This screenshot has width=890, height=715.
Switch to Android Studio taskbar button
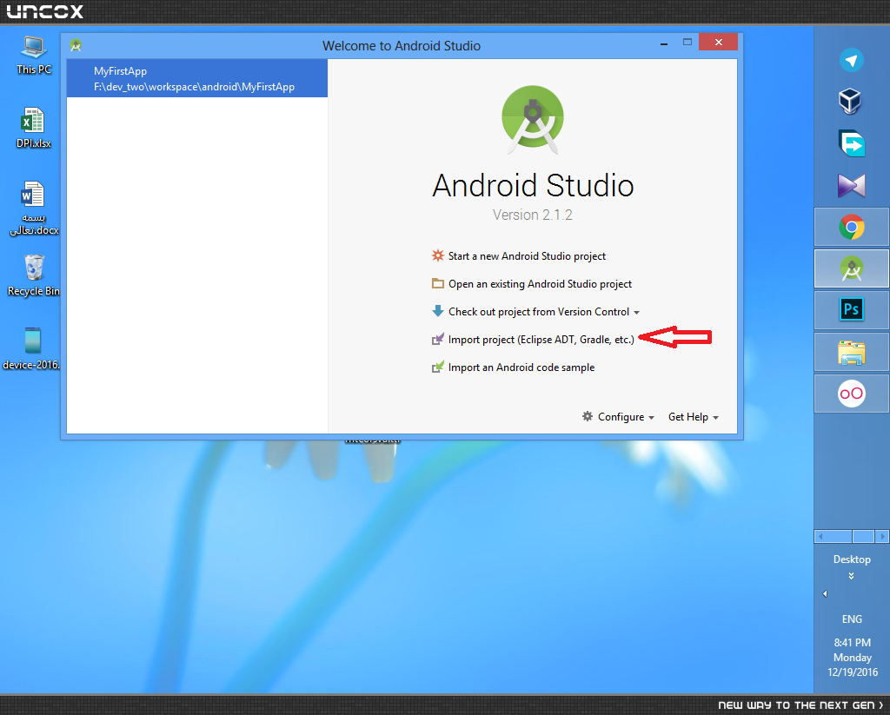(x=852, y=268)
